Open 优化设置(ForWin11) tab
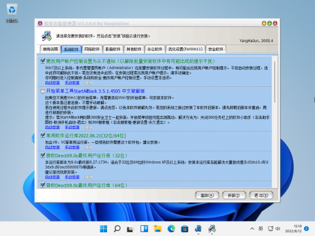The image size is (315, 236). [x=185, y=49]
